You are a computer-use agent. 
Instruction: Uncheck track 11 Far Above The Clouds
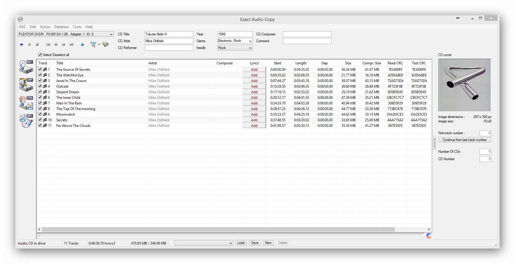[40, 125]
